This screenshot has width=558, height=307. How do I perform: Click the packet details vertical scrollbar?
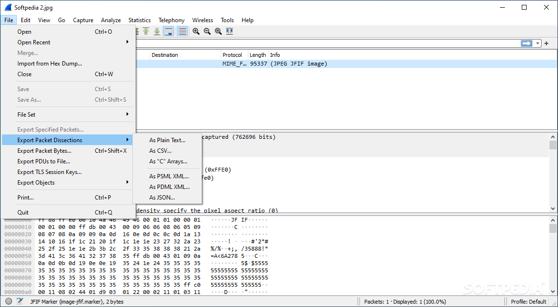click(553, 174)
